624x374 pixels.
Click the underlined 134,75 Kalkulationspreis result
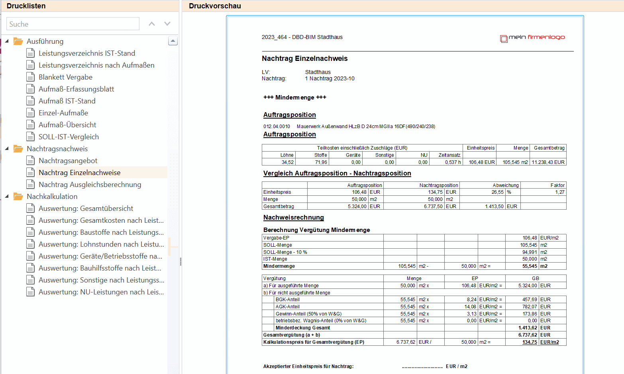coord(530,342)
